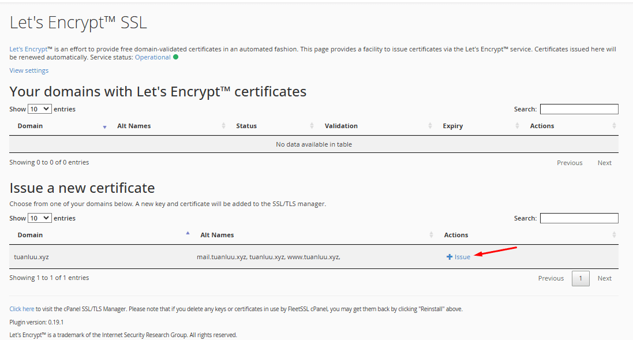Sort certificates table by Domain arrow
Viewport: 633px width, 340px height.
(x=104, y=127)
